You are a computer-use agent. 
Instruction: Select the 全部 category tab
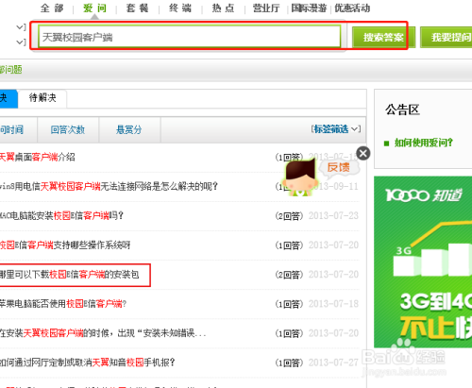point(52,8)
